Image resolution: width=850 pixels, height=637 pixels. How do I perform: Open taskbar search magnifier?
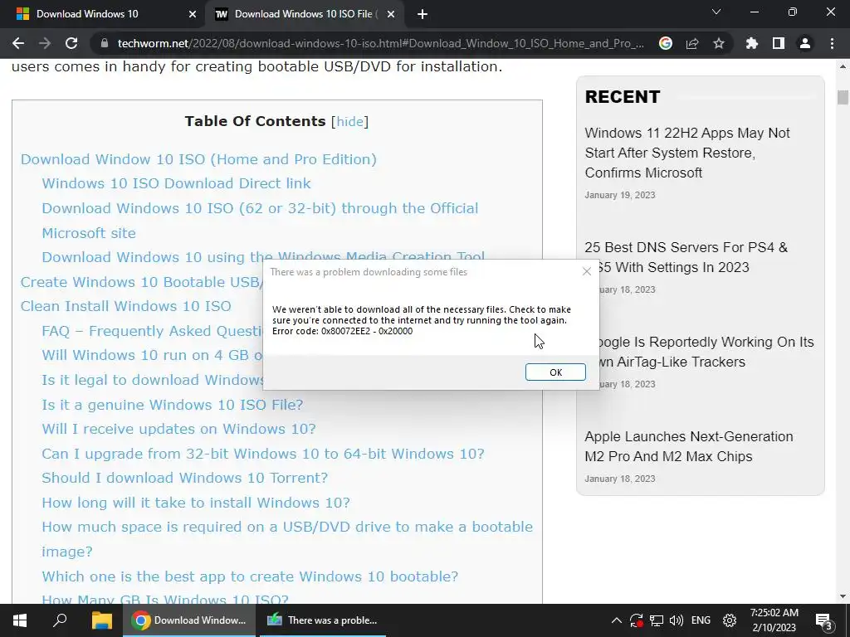(x=60, y=620)
